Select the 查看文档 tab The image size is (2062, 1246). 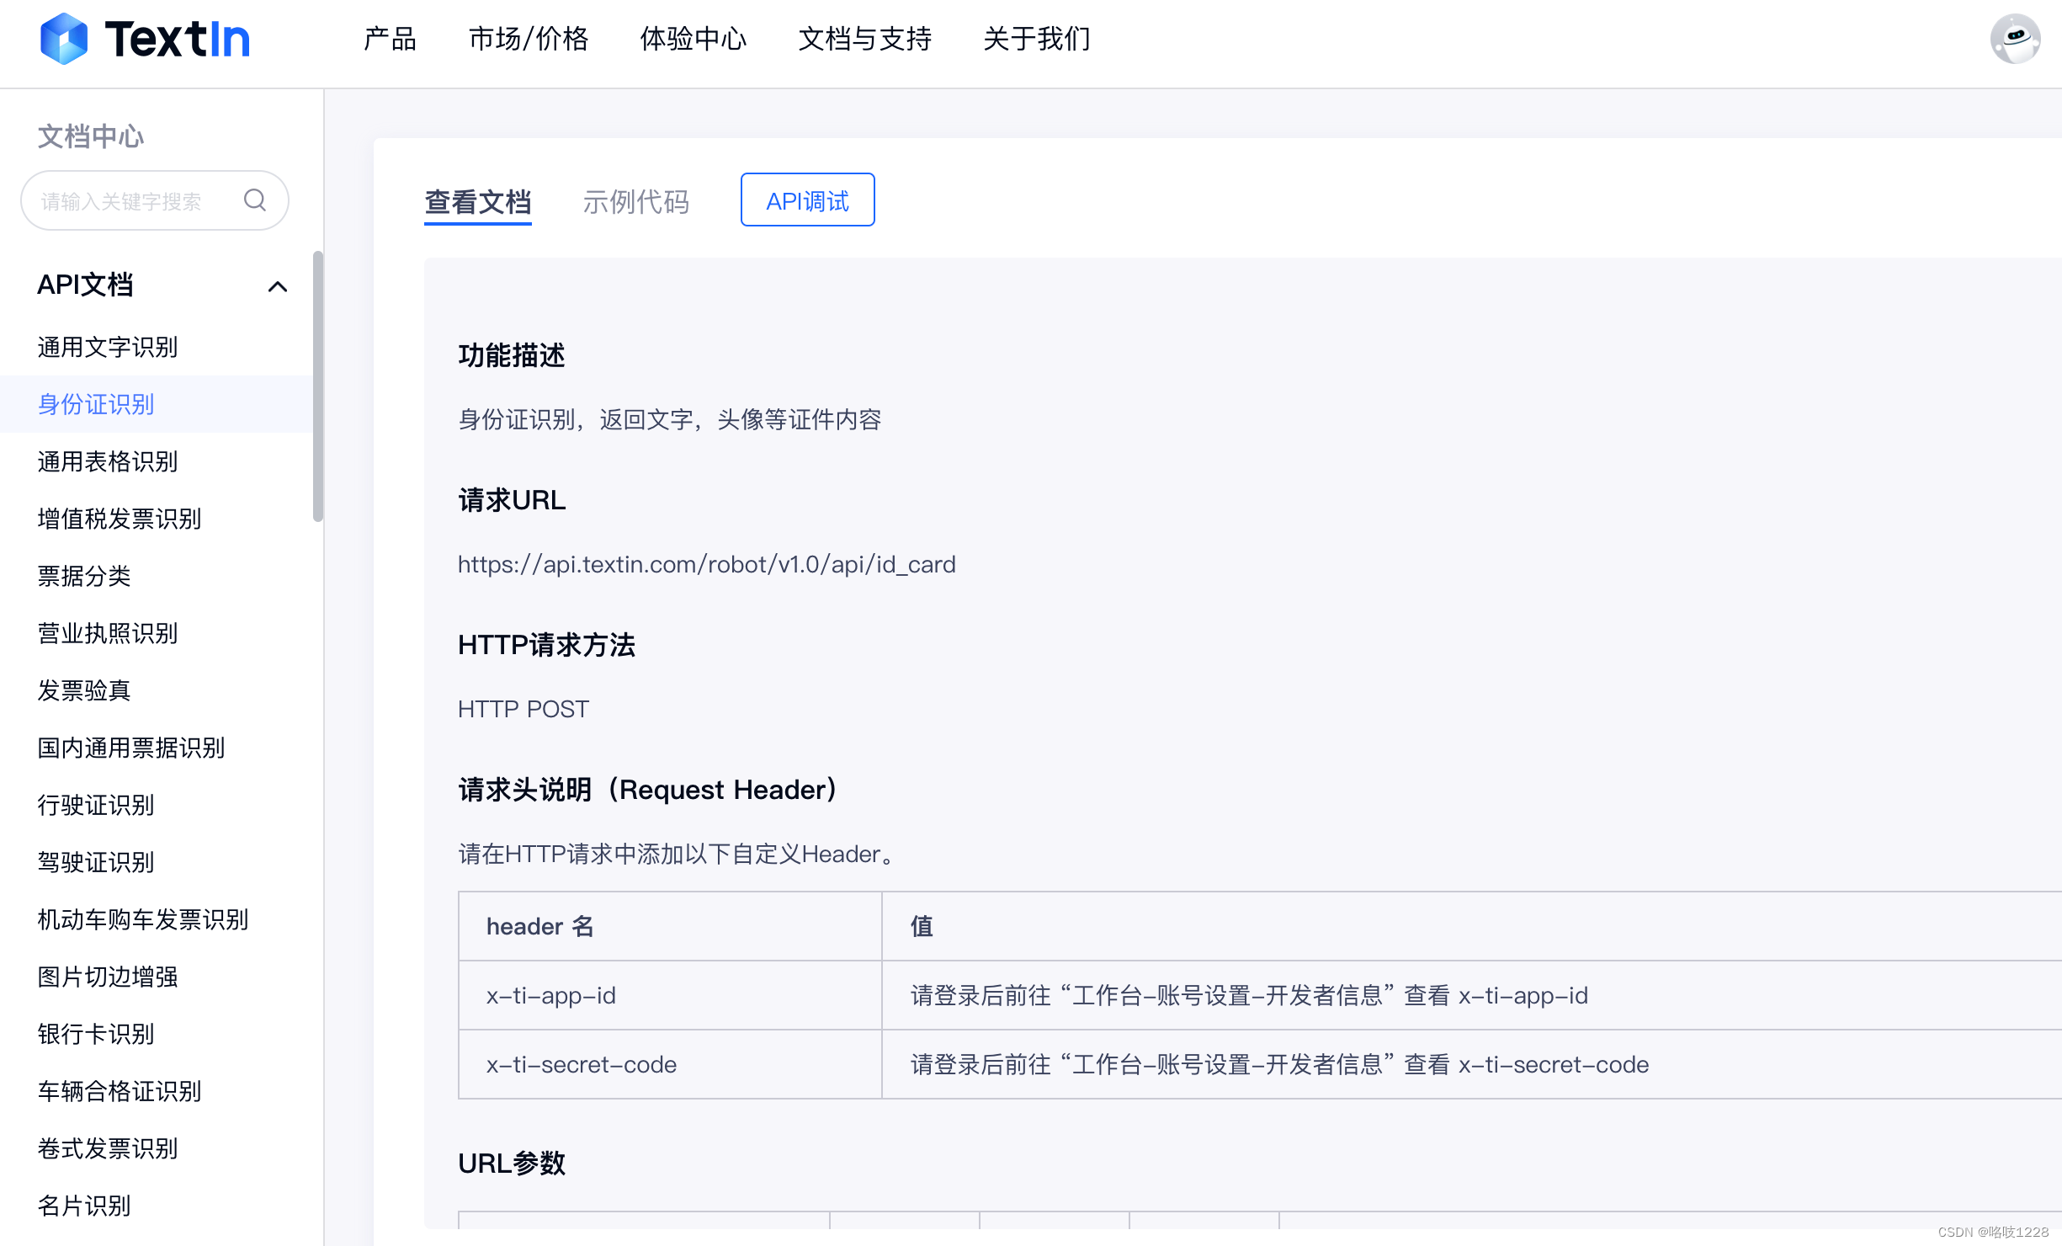[x=478, y=202]
